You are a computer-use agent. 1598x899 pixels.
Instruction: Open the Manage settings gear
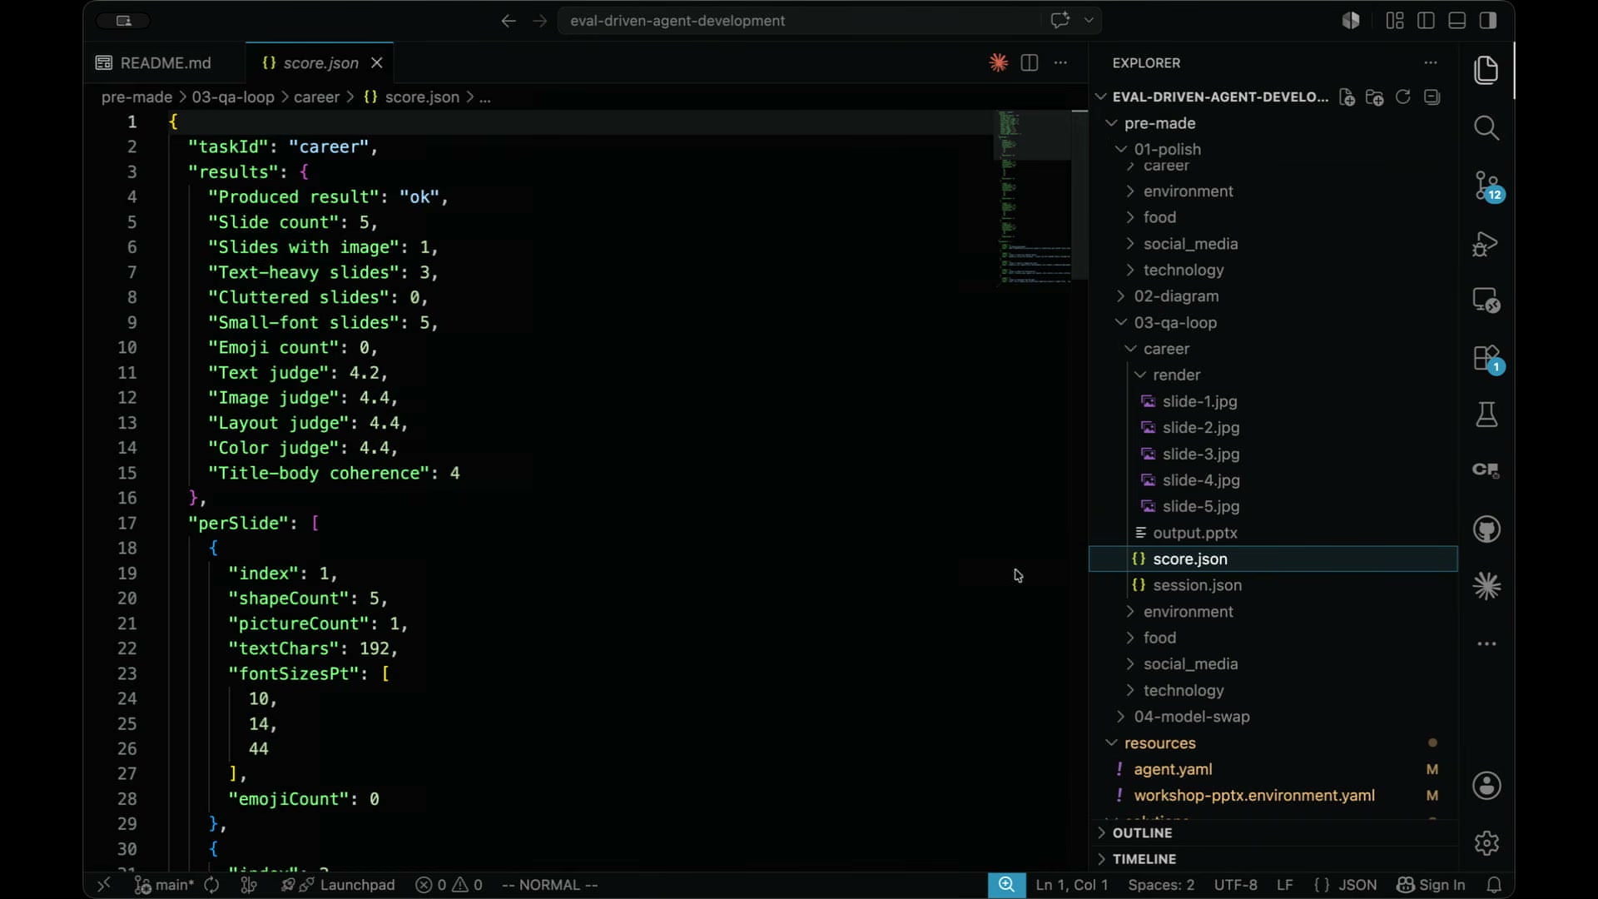click(1486, 843)
